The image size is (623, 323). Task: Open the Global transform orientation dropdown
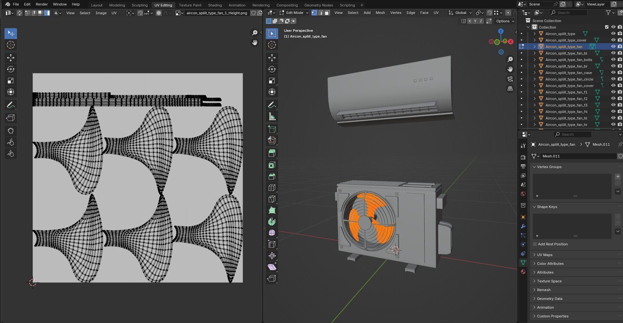(x=460, y=13)
